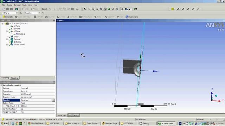Open the Windows Start button
This screenshot has width=225, height=126.
pyautogui.click(x=5, y=123)
